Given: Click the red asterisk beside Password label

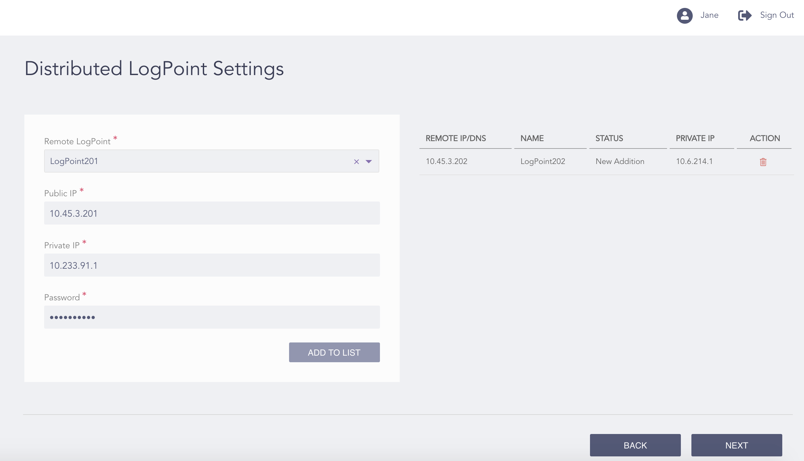Looking at the screenshot, I should coord(85,294).
